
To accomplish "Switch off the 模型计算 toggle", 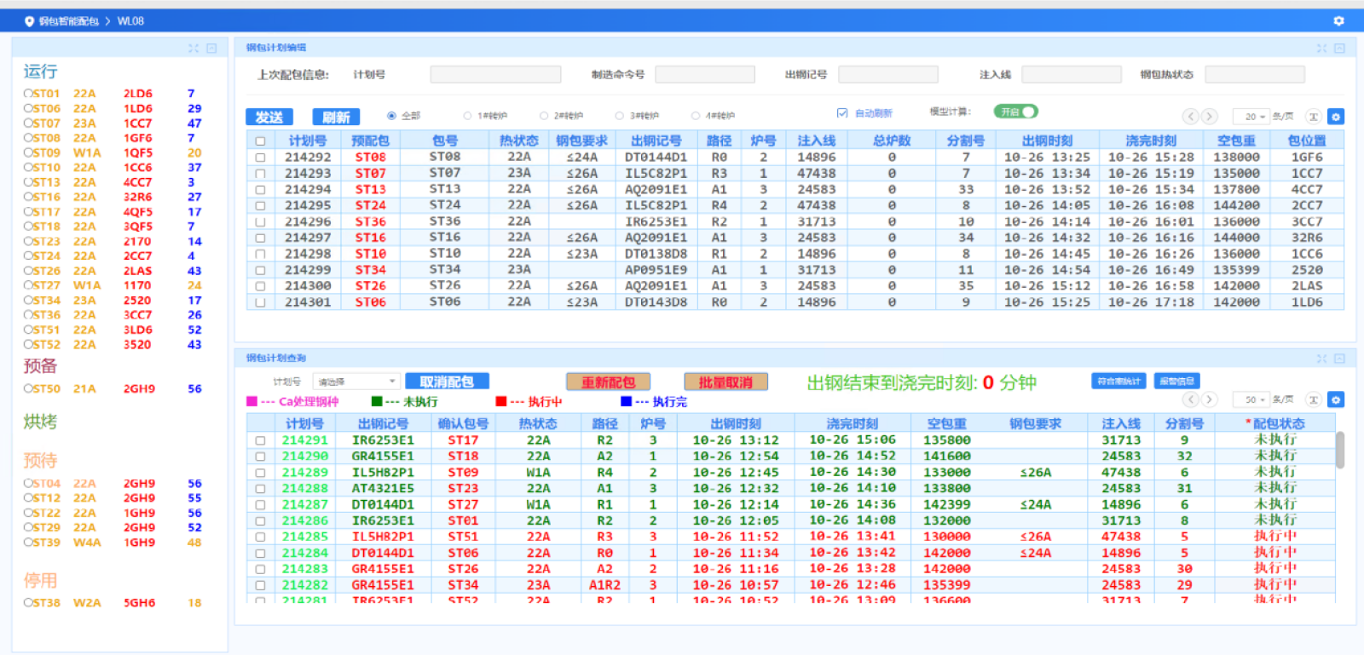I will 1015,112.
